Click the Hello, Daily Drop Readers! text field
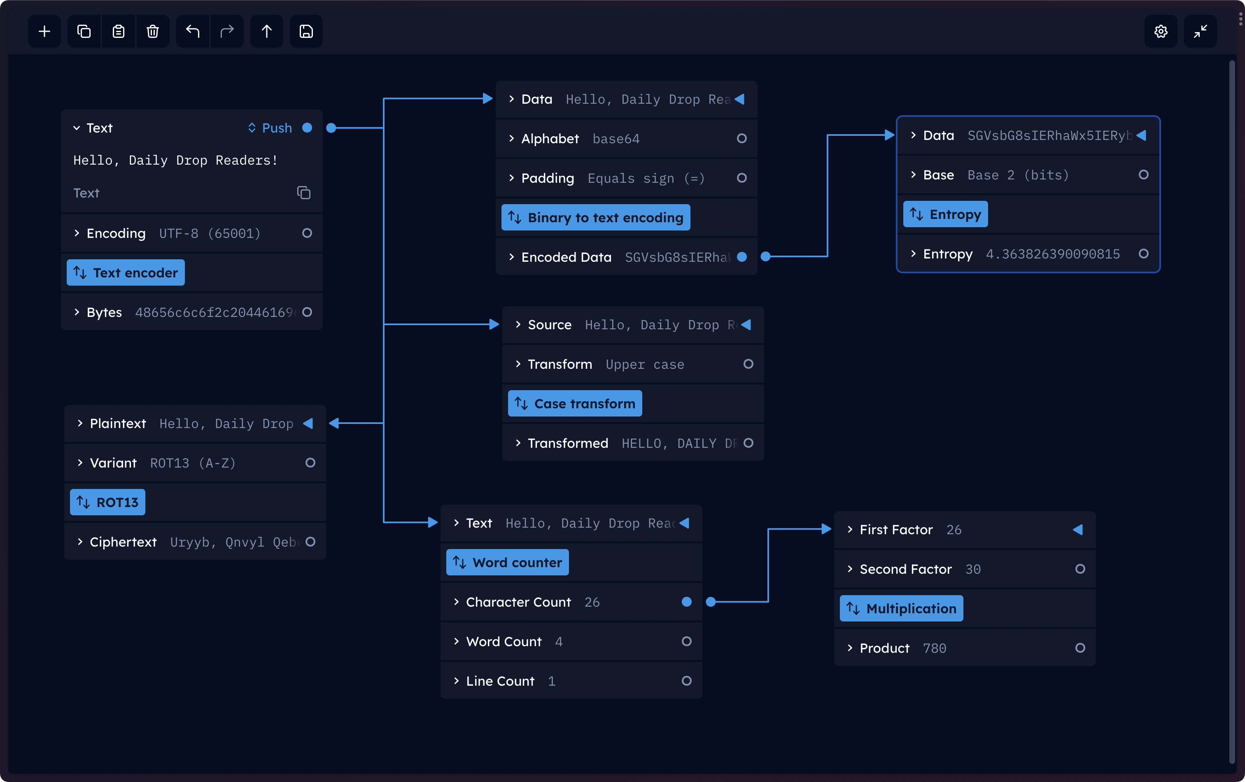The image size is (1245, 782). tap(176, 160)
